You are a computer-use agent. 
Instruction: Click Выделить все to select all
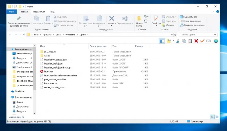(x=190, y=17)
